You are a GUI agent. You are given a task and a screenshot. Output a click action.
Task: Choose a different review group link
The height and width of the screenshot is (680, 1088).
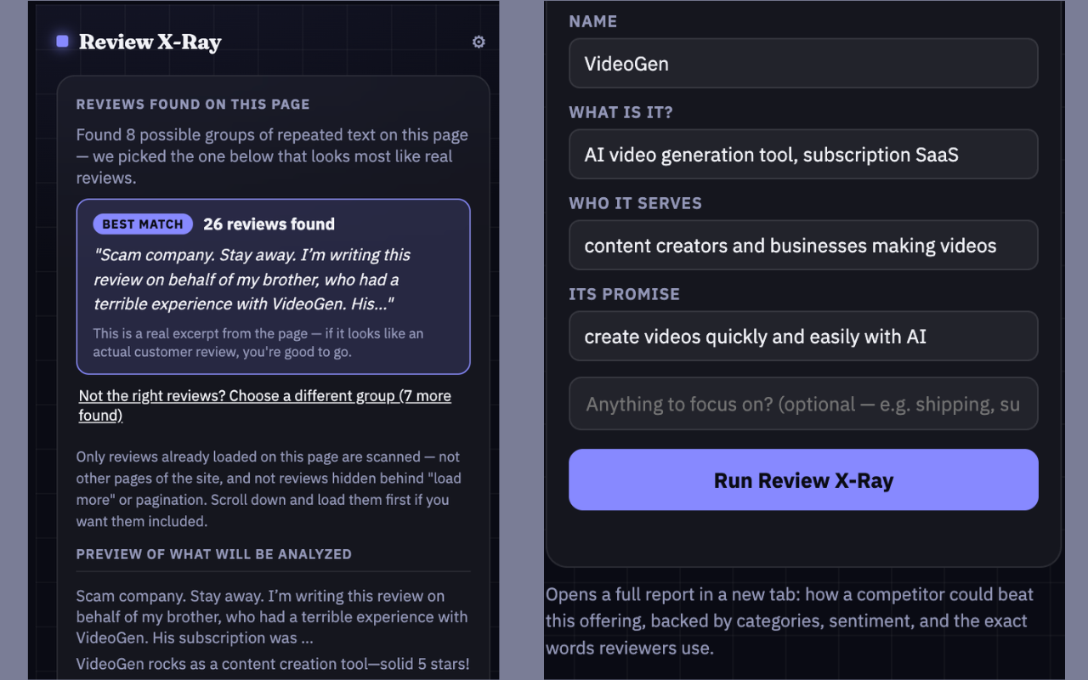265,405
